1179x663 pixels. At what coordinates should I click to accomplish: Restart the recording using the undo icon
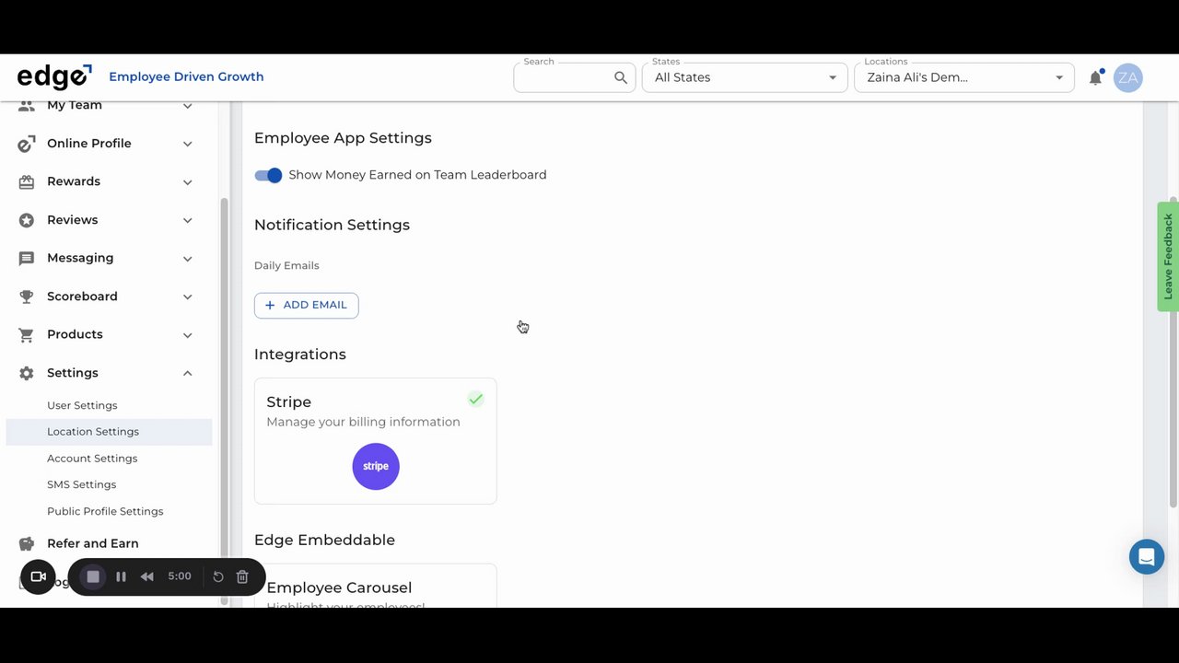pyautogui.click(x=218, y=576)
